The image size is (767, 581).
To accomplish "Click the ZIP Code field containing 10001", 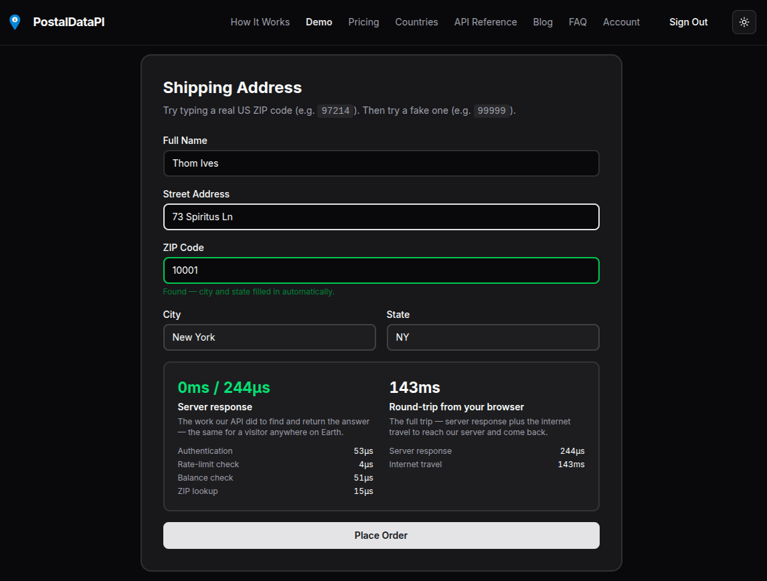I will coord(381,270).
